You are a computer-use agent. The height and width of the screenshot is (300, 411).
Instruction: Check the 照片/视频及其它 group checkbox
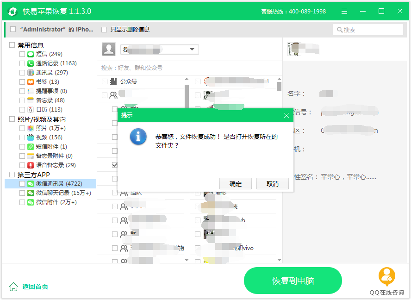12,119
